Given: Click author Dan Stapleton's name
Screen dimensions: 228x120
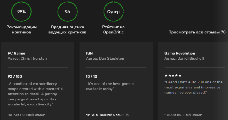Looking at the screenshot, I should click(x=111, y=59).
